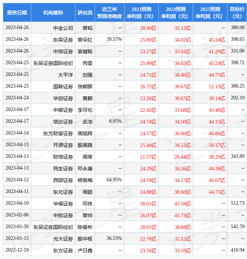
Task: Click report date 2023-04-11
Action: pyautogui.click(x=17, y=192)
